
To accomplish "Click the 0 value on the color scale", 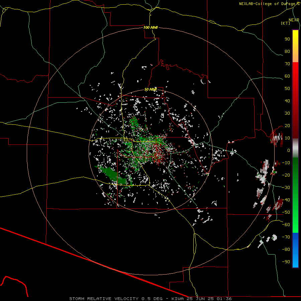I will pyautogui.click(x=289, y=150).
